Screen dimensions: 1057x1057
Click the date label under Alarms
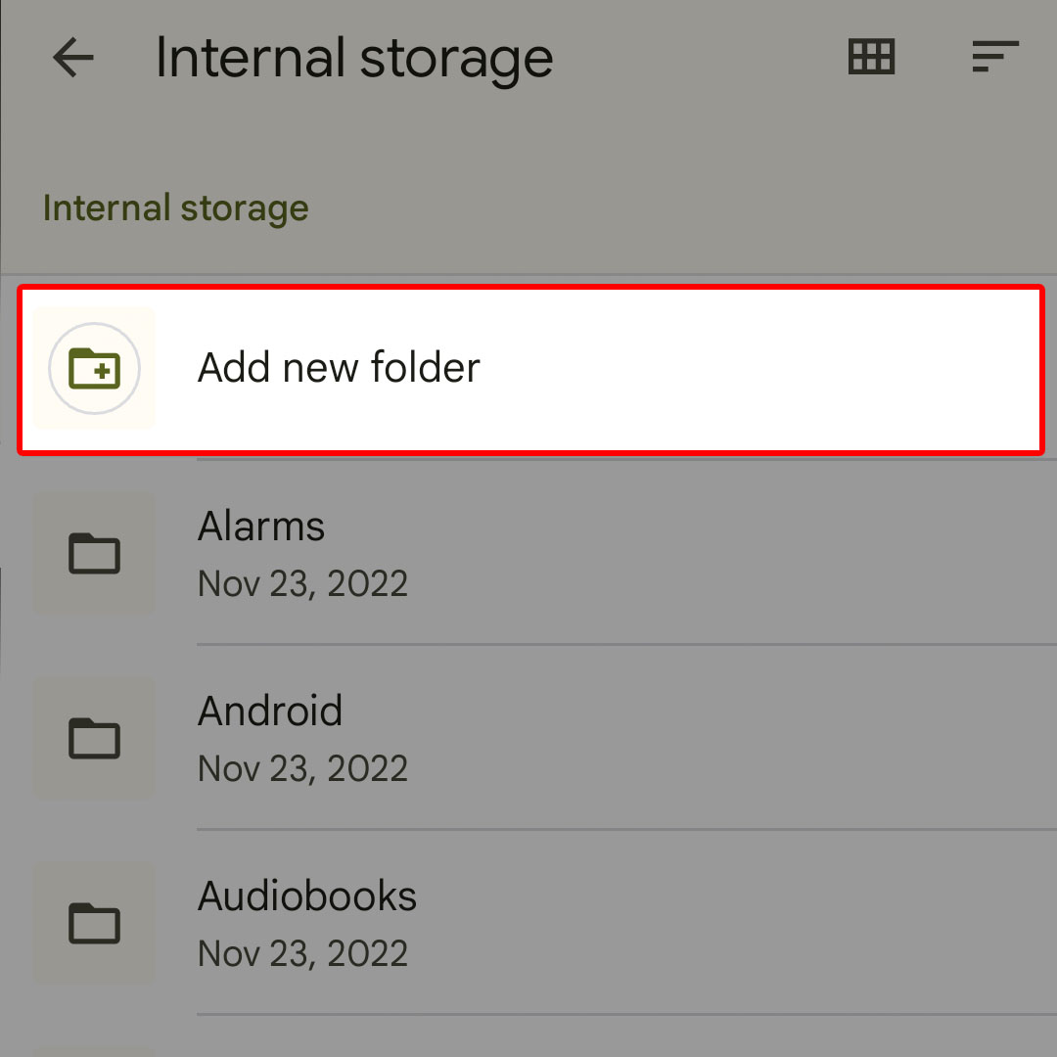303,582
